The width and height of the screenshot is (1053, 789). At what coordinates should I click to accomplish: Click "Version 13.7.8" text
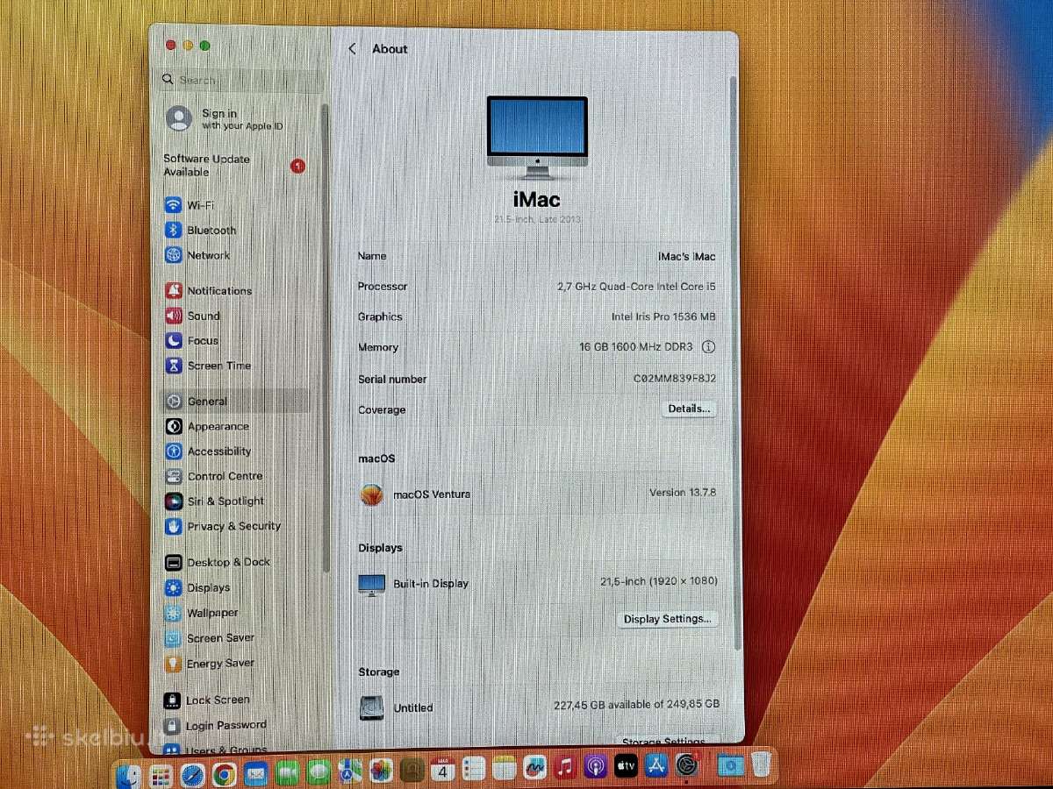(x=683, y=493)
